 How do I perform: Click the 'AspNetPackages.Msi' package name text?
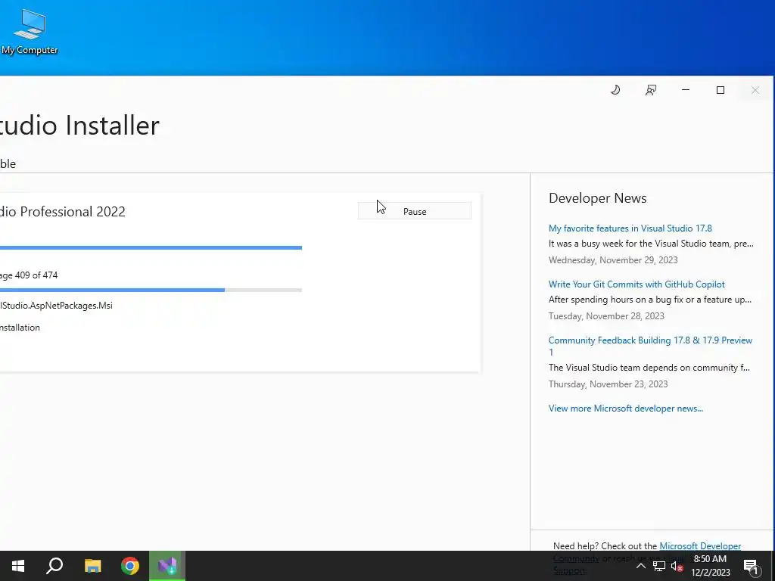tap(71, 306)
